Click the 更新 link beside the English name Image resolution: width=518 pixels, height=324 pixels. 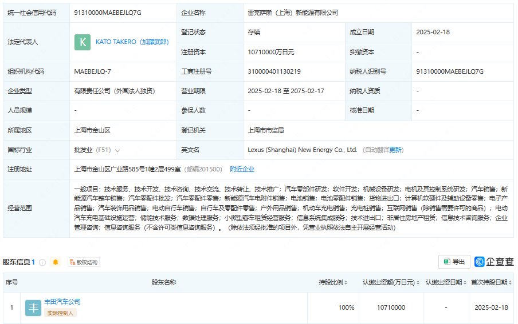pyautogui.click(x=395, y=150)
